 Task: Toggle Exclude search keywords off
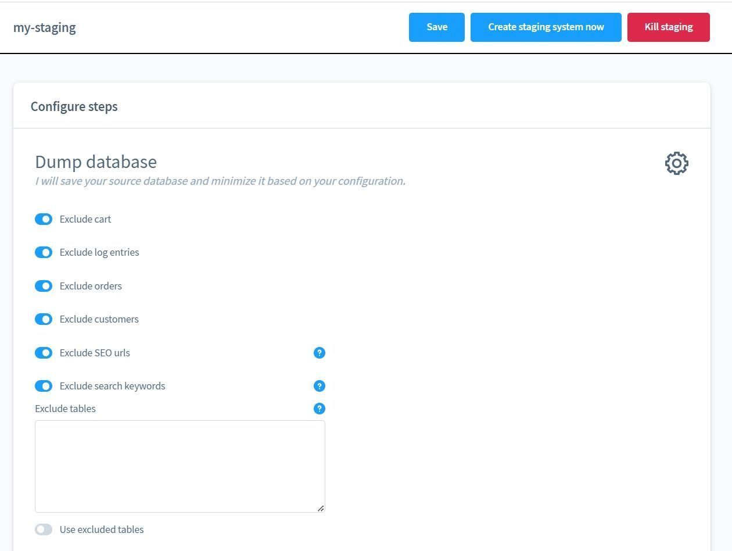(x=44, y=386)
